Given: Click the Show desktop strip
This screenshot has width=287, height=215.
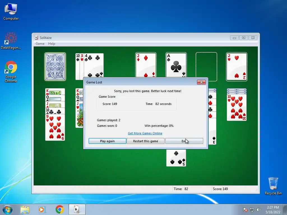Looking at the screenshot, I should coord(286,209).
